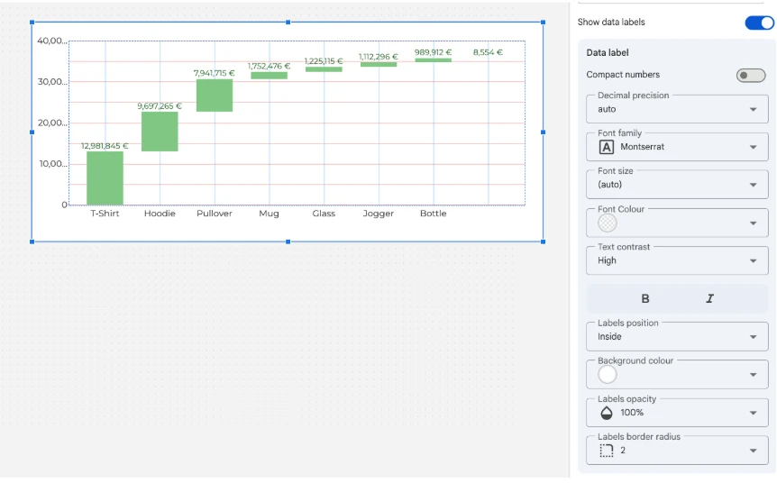Screen dimensions: 777x483
Task: Click the 1,752,476 € data label
Action: tap(269, 66)
